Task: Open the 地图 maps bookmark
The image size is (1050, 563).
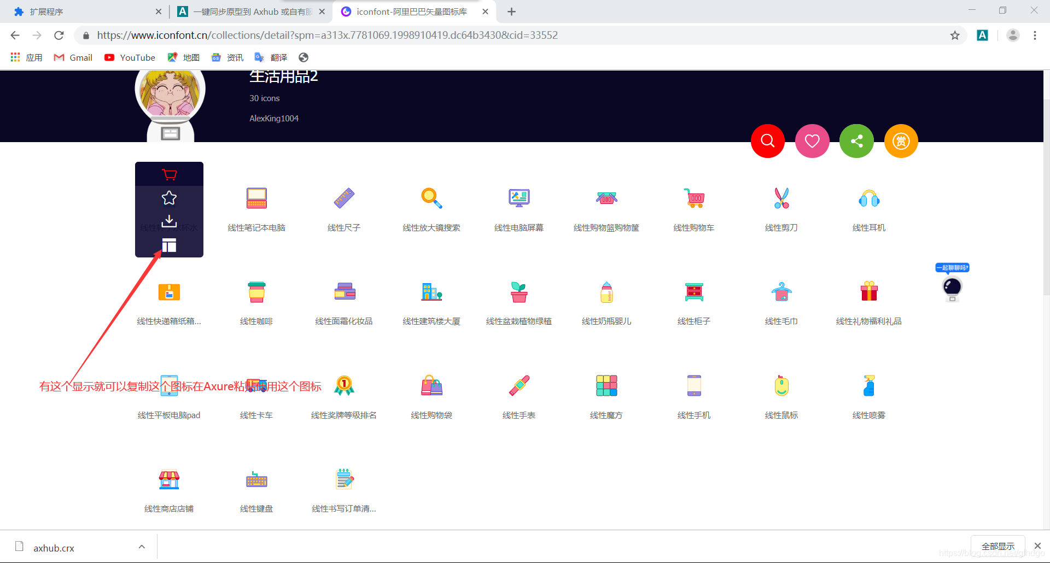Action: pyautogui.click(x=183, y=57)
